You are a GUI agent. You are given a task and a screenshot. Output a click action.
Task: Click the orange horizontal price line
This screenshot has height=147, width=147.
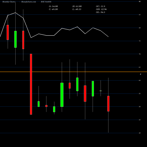(x=73, y=72)
